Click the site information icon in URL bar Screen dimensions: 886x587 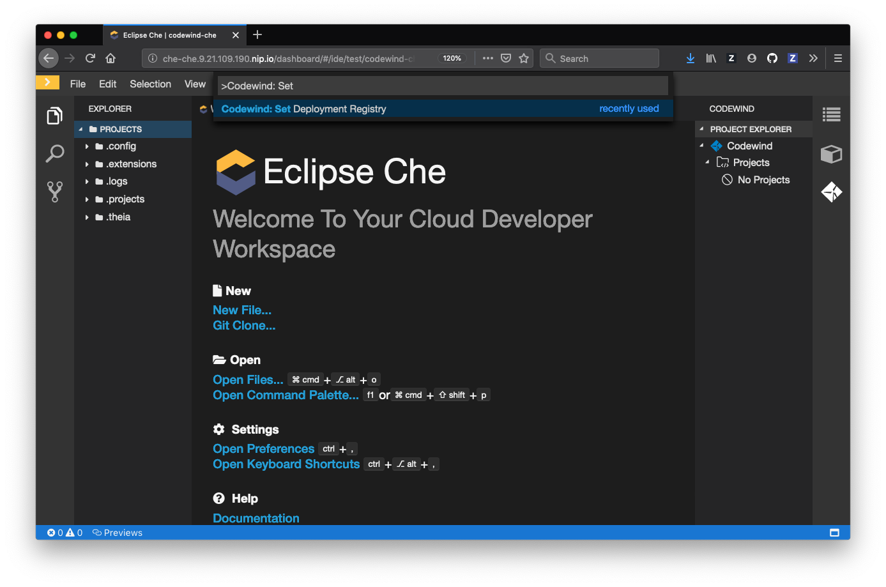click(x=153, y=58)
